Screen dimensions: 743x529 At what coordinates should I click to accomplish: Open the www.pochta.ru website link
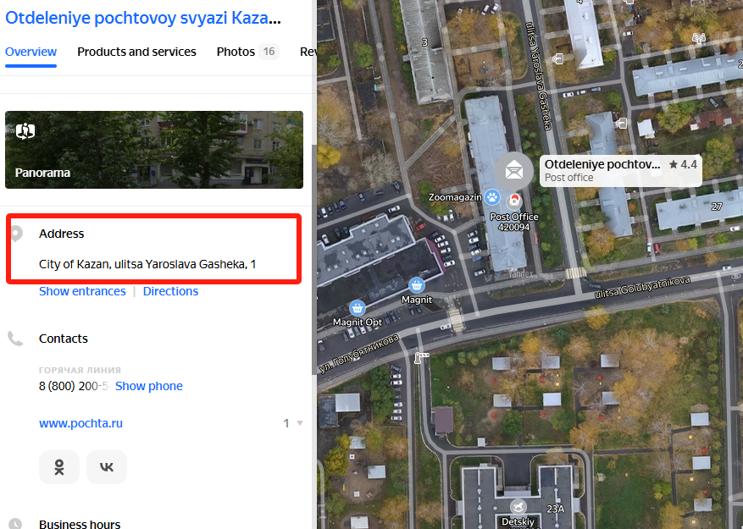(x=80, y=423)
